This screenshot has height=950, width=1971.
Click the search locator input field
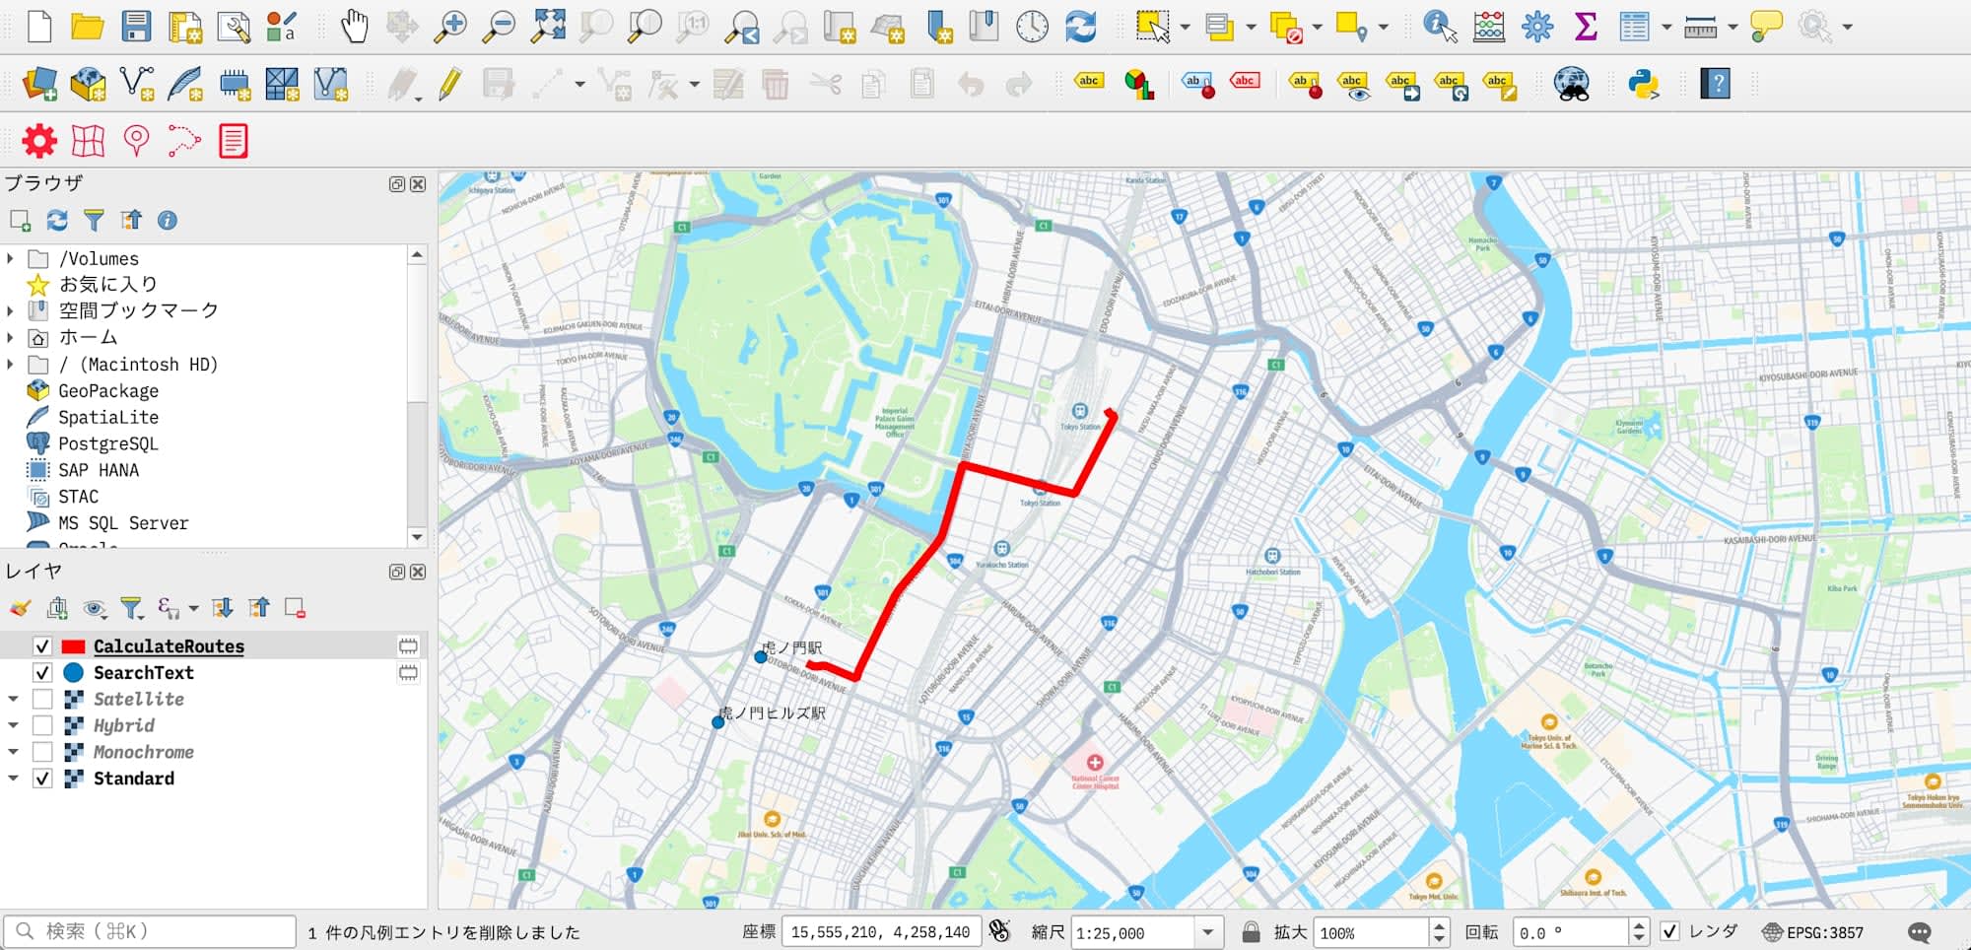tap(150, 931)
